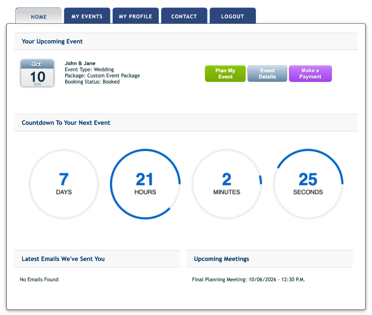Viewport: 372px width, 315px height.
Task: Click the Countdown To Your Next Event heading
Action: [66, 123]
